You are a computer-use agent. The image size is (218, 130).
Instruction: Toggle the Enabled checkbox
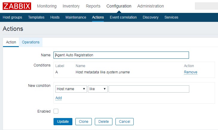coord(56,111)
